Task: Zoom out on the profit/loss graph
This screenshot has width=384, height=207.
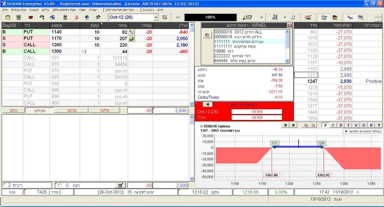Action: (x=313, y=125)
